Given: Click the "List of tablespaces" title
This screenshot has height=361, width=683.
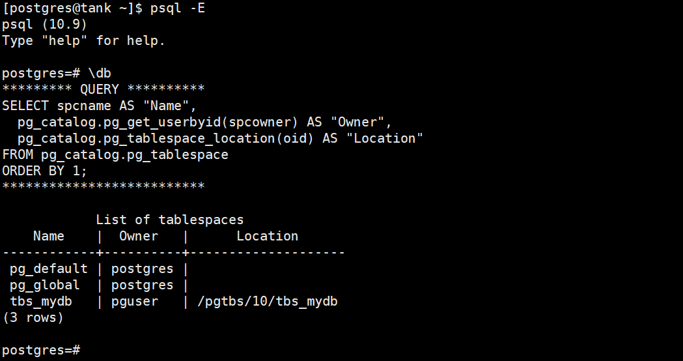Looking at the screenshot, I should pos(169,220).
